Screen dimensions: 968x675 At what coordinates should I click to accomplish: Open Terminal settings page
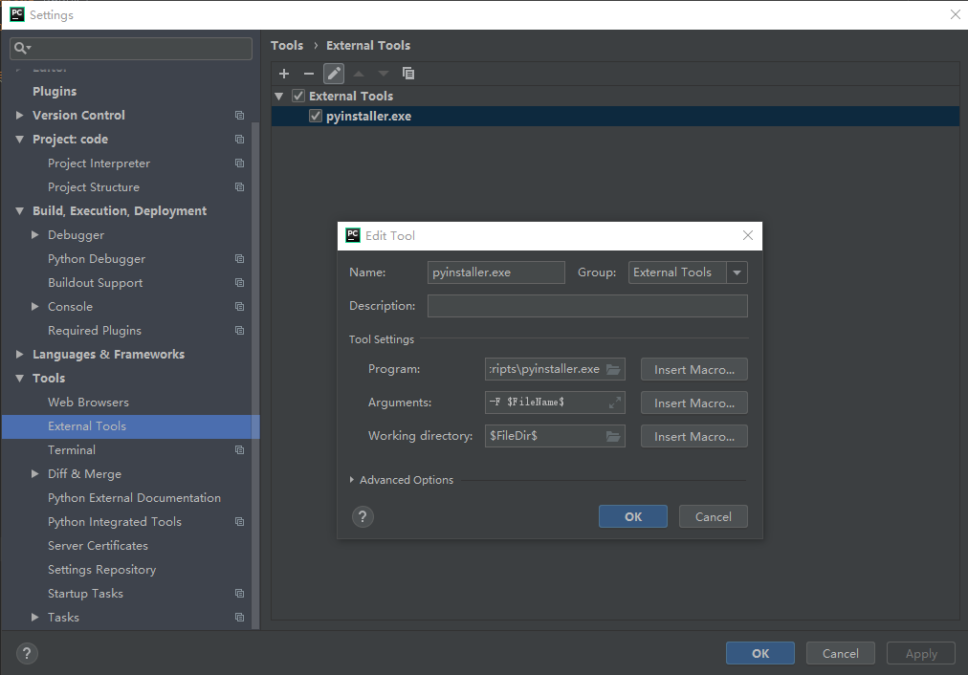coord(72,449)
